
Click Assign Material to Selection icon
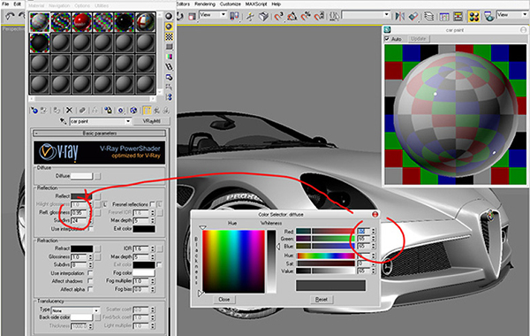click(57, 111)
